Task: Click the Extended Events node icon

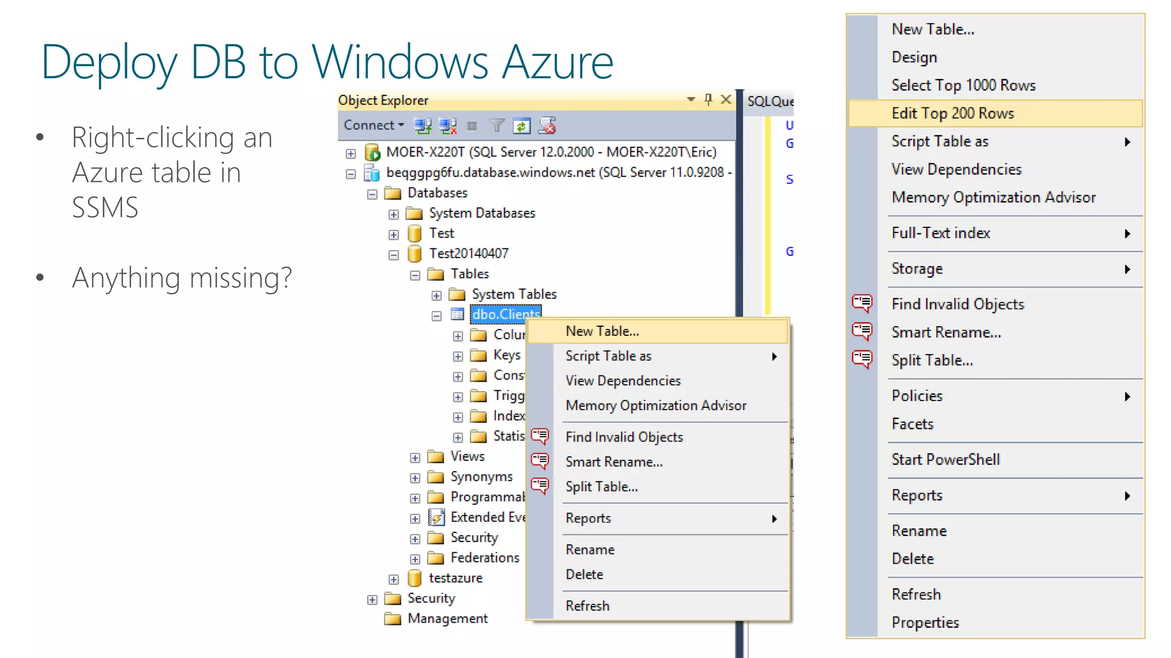Action: [436, 517]
